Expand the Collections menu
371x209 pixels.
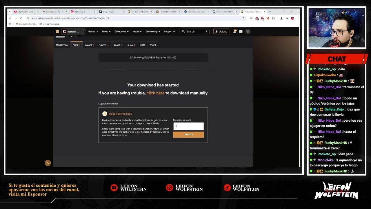121,31
